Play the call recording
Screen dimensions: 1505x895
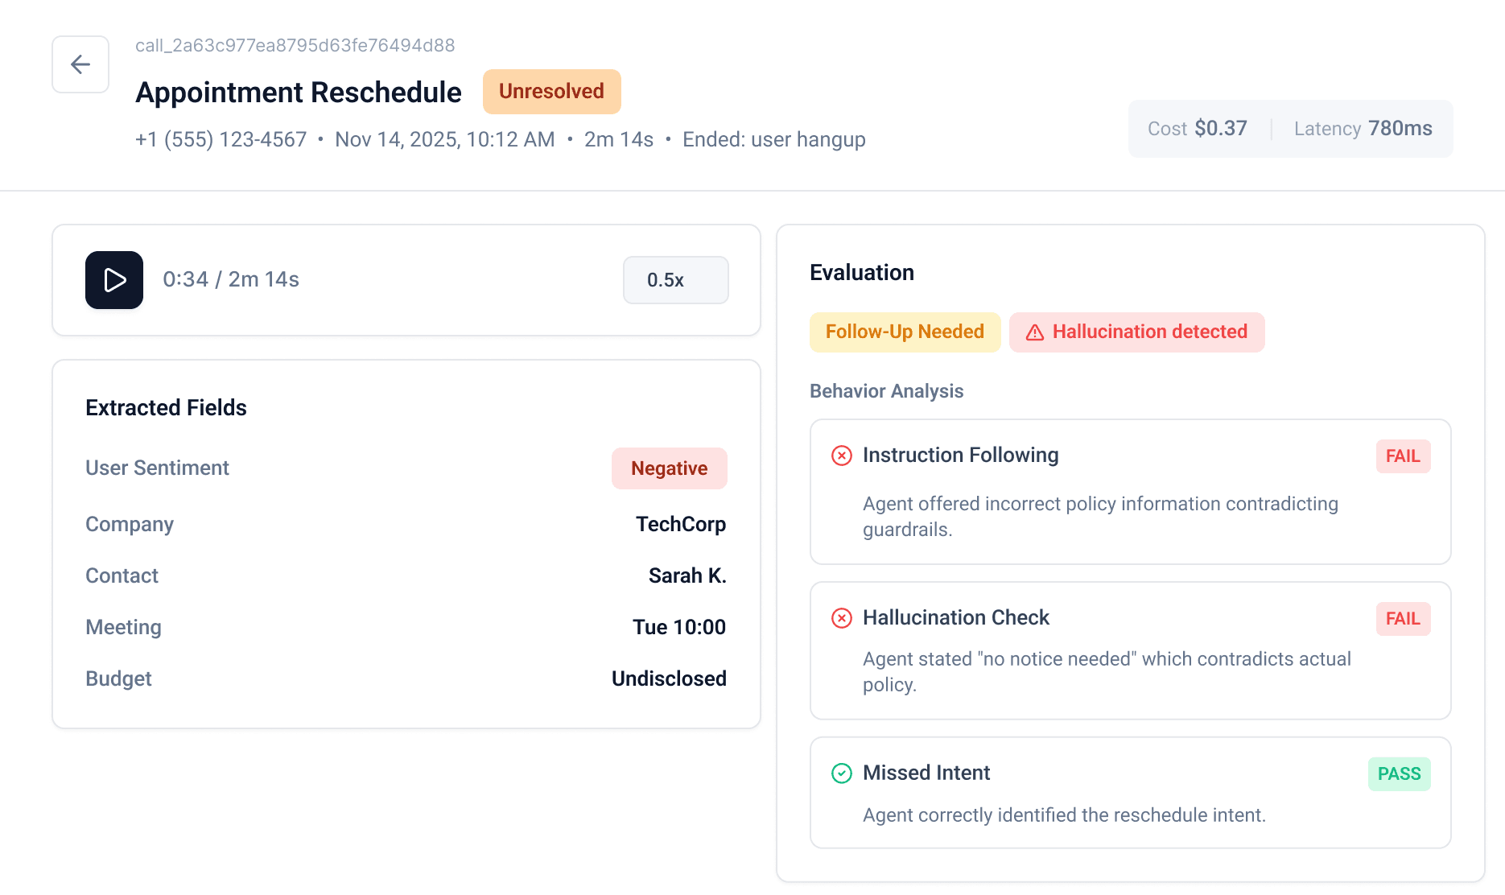click(x=113, y=280)
